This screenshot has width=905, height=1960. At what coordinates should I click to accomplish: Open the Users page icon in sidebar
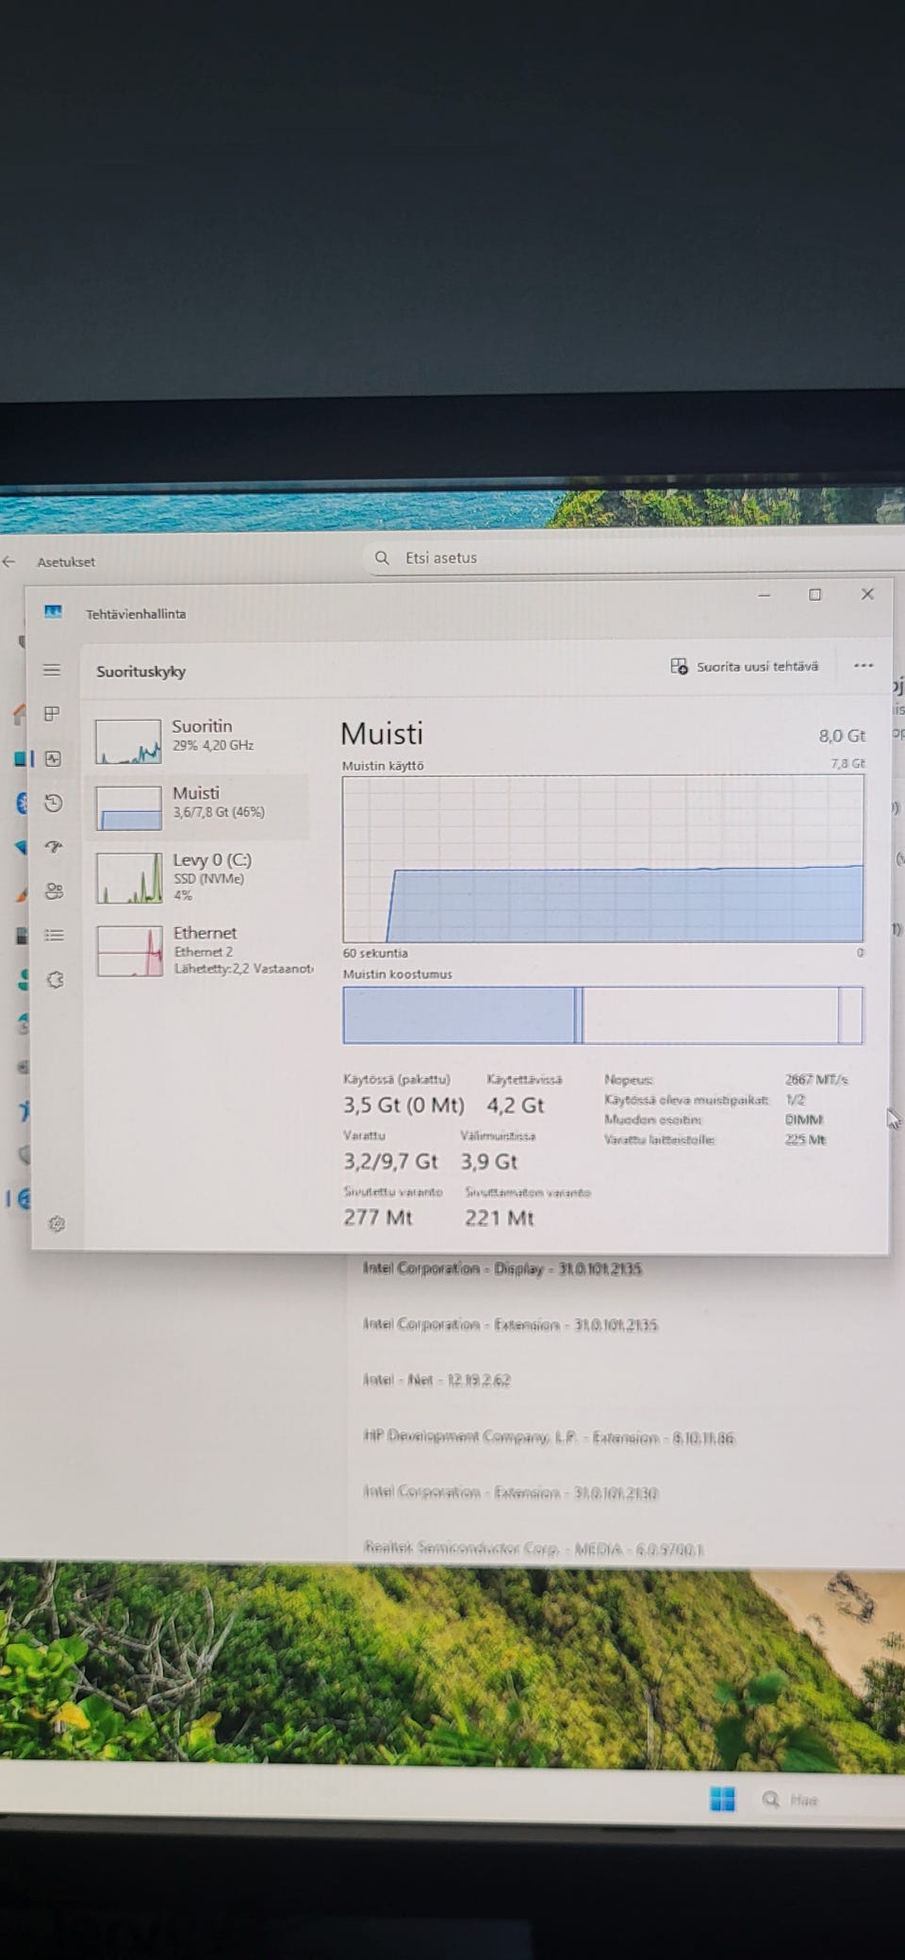(x=55, y=891)
